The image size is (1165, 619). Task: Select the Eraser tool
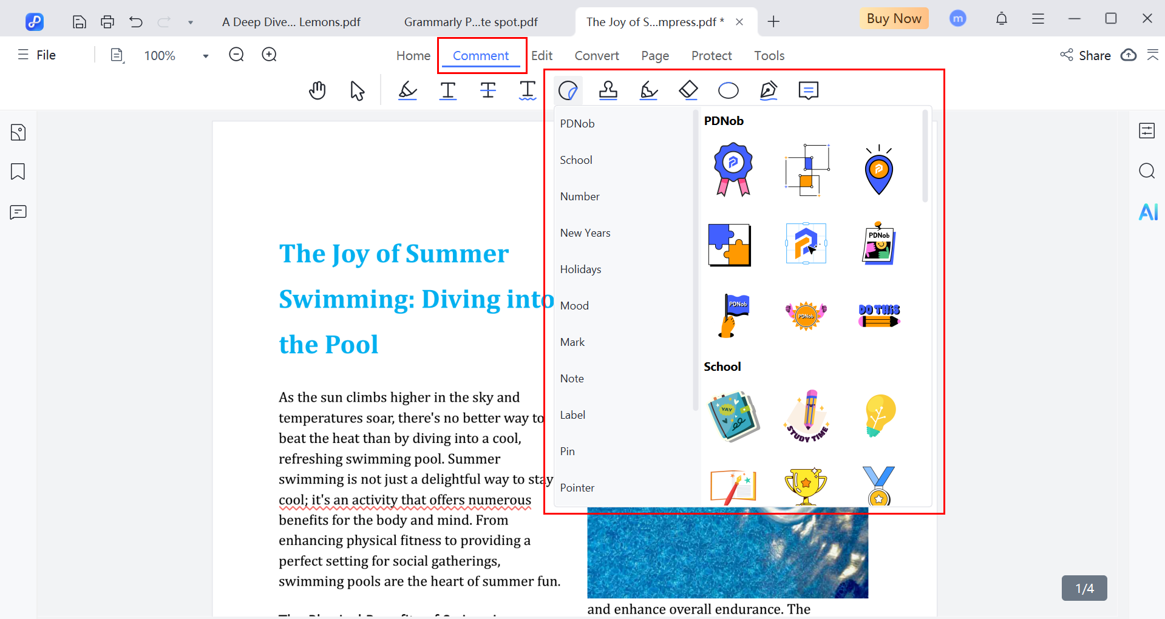point(688,91)
